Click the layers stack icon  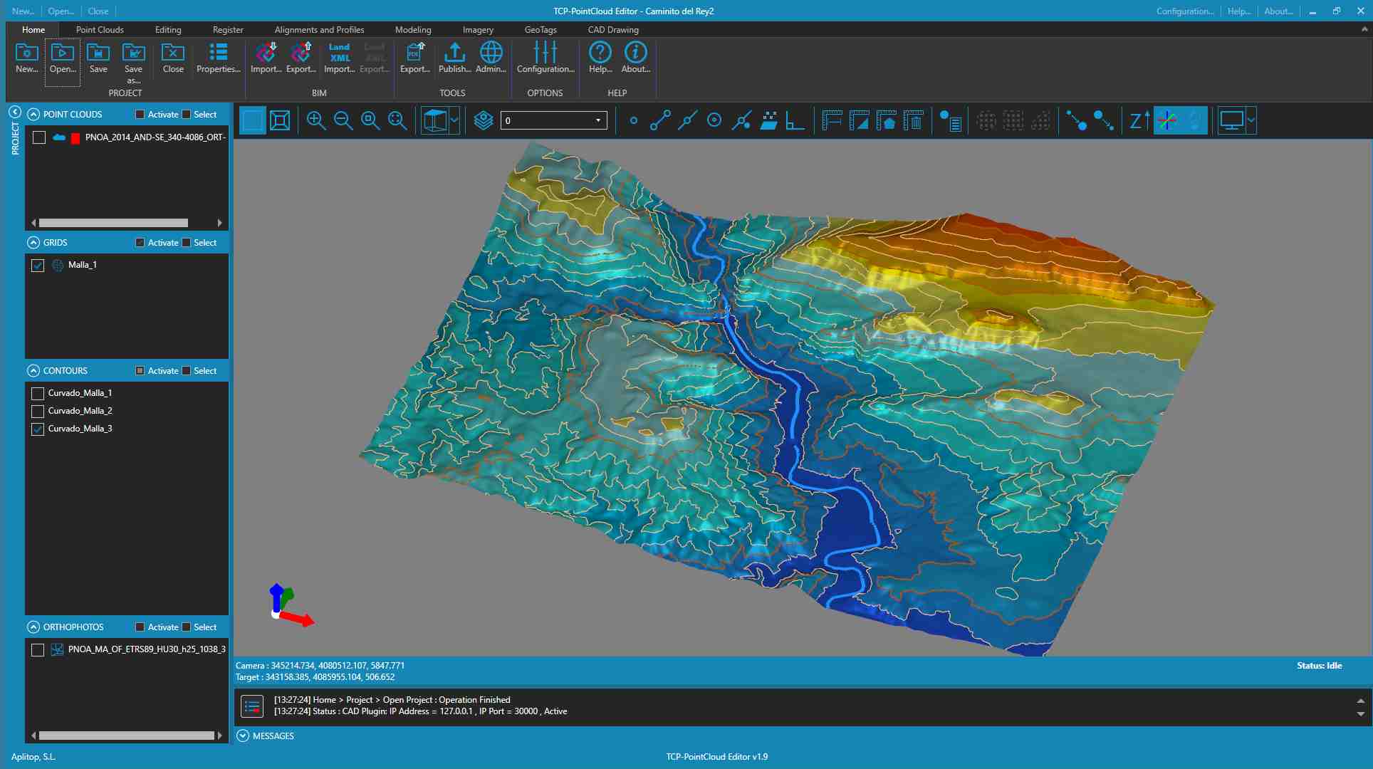[x=484, y=120]
